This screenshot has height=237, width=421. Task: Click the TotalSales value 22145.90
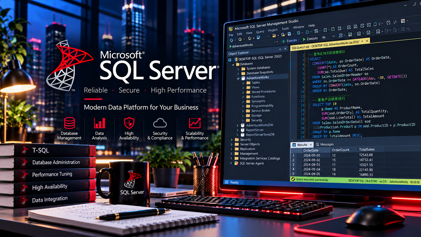point(366,170)
